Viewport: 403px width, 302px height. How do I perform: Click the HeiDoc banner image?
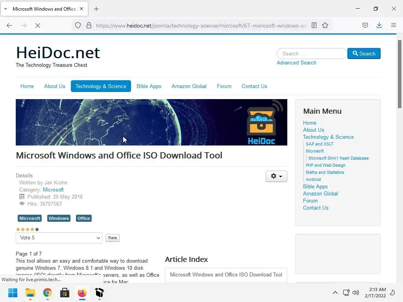152,122
